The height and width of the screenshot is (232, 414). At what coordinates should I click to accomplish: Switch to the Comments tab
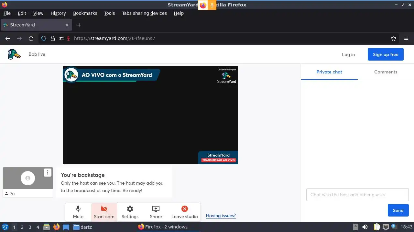point(386,72)
